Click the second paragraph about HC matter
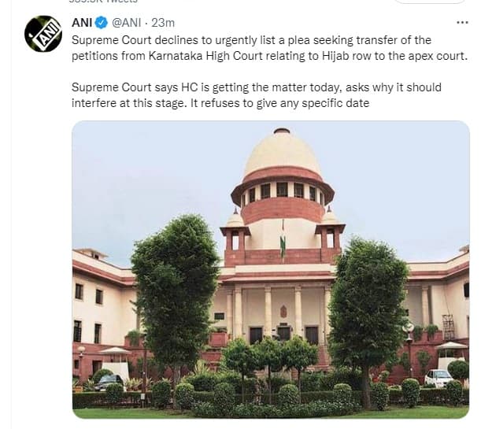The image size is (481, 429). [x=257, y=95]
